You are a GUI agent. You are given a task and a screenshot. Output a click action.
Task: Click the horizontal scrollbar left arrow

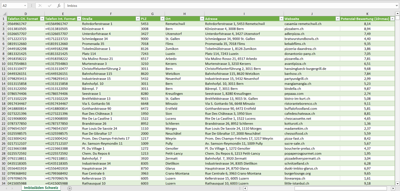[x=245, y=188]
